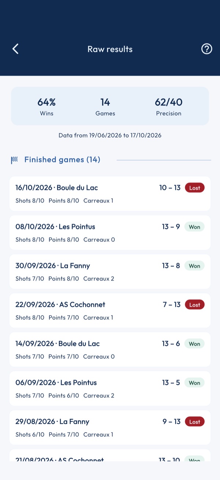Tap the data date range text
This screenshot has width=220, height=480.
pos(110,135)
